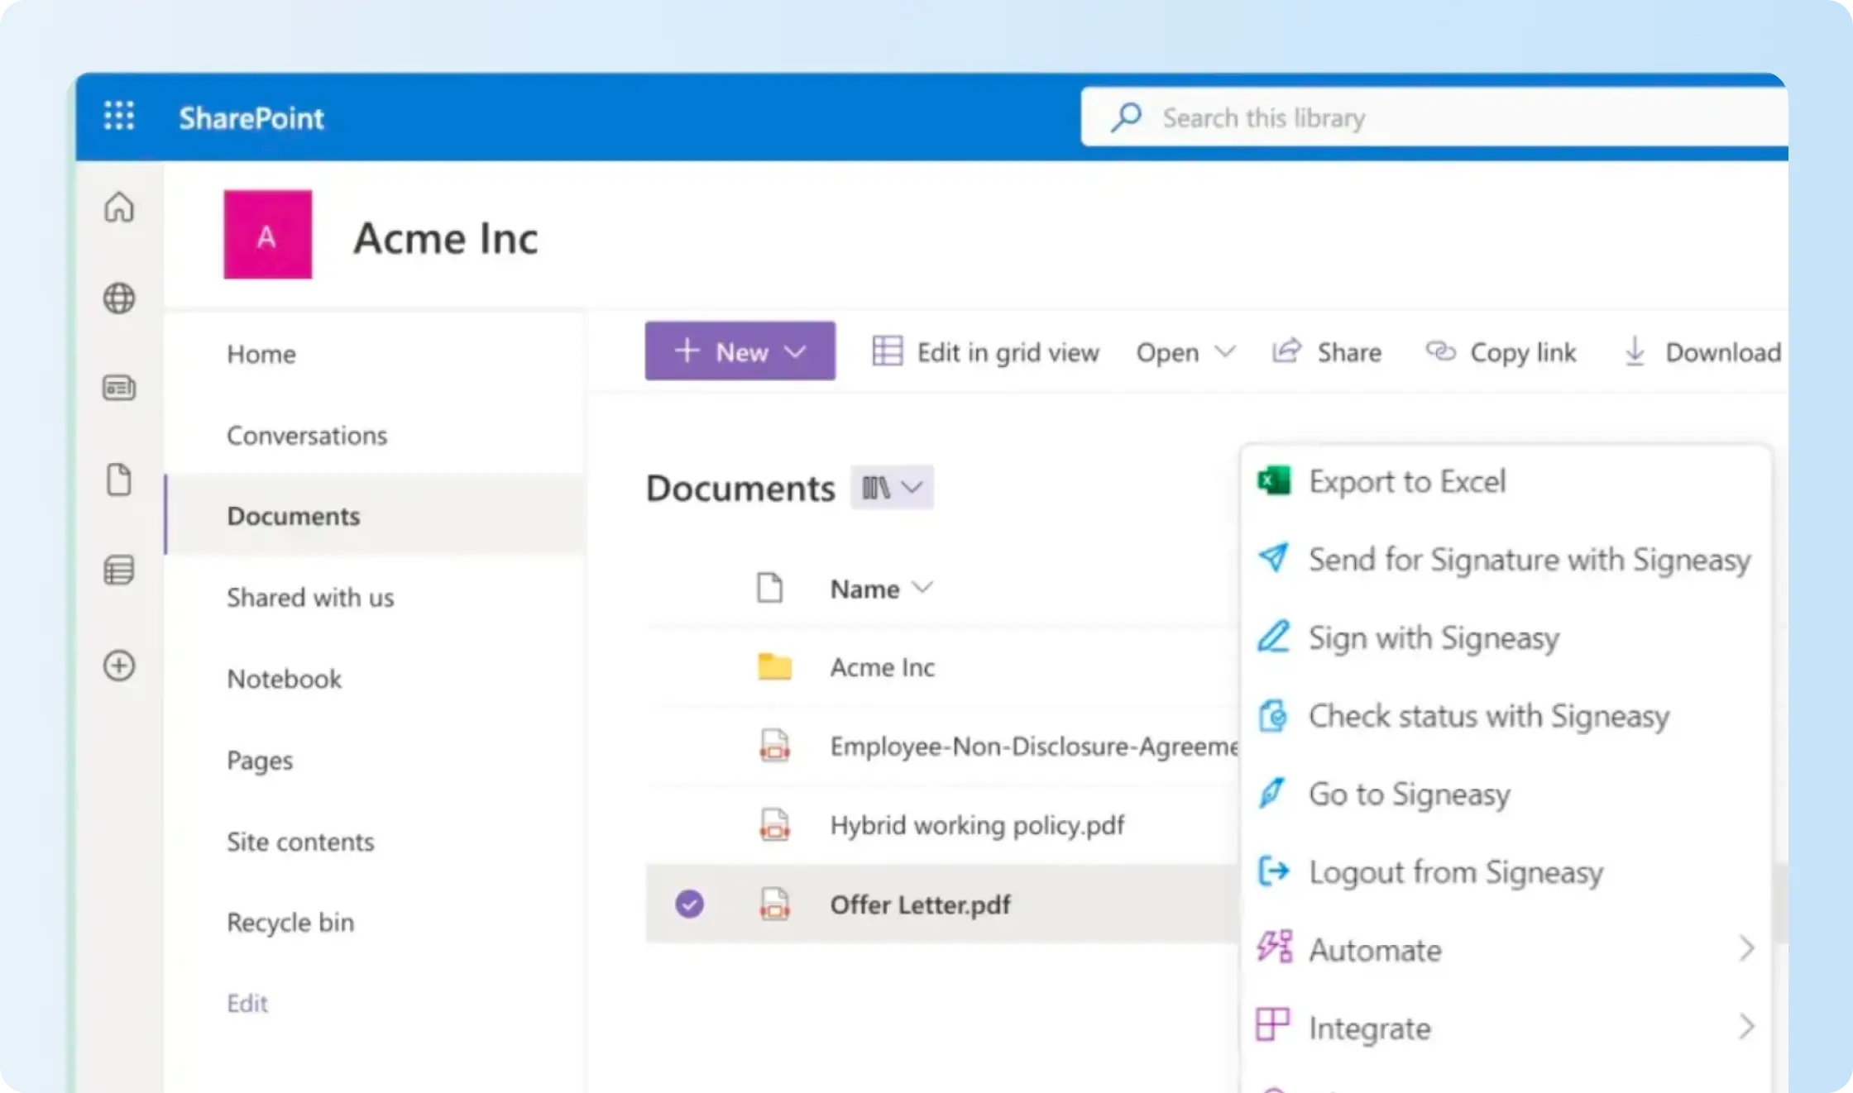Choose Check status with Signeasy
Viewport: 1853px width, 1093px height.
1506,716
